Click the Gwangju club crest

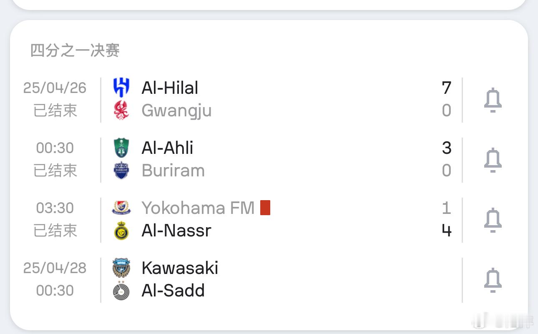click(121, 110)
